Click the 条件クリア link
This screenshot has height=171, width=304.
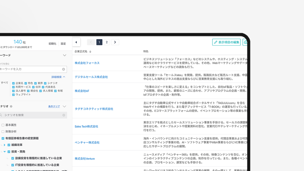pyautogui.click(x=54, y=107)
